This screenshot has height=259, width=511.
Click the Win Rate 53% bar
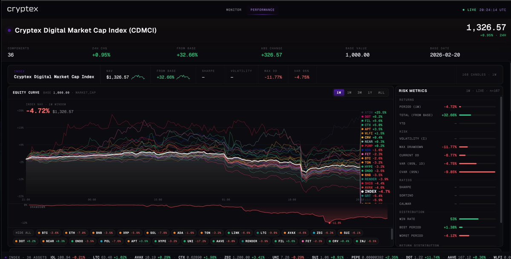(477, 219)
